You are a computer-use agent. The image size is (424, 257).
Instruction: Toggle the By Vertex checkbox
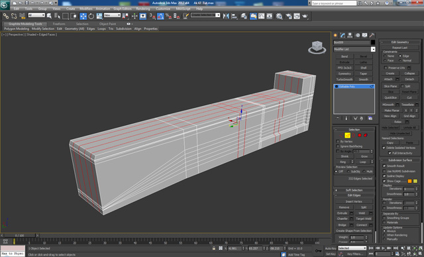(x=337, y=141)
